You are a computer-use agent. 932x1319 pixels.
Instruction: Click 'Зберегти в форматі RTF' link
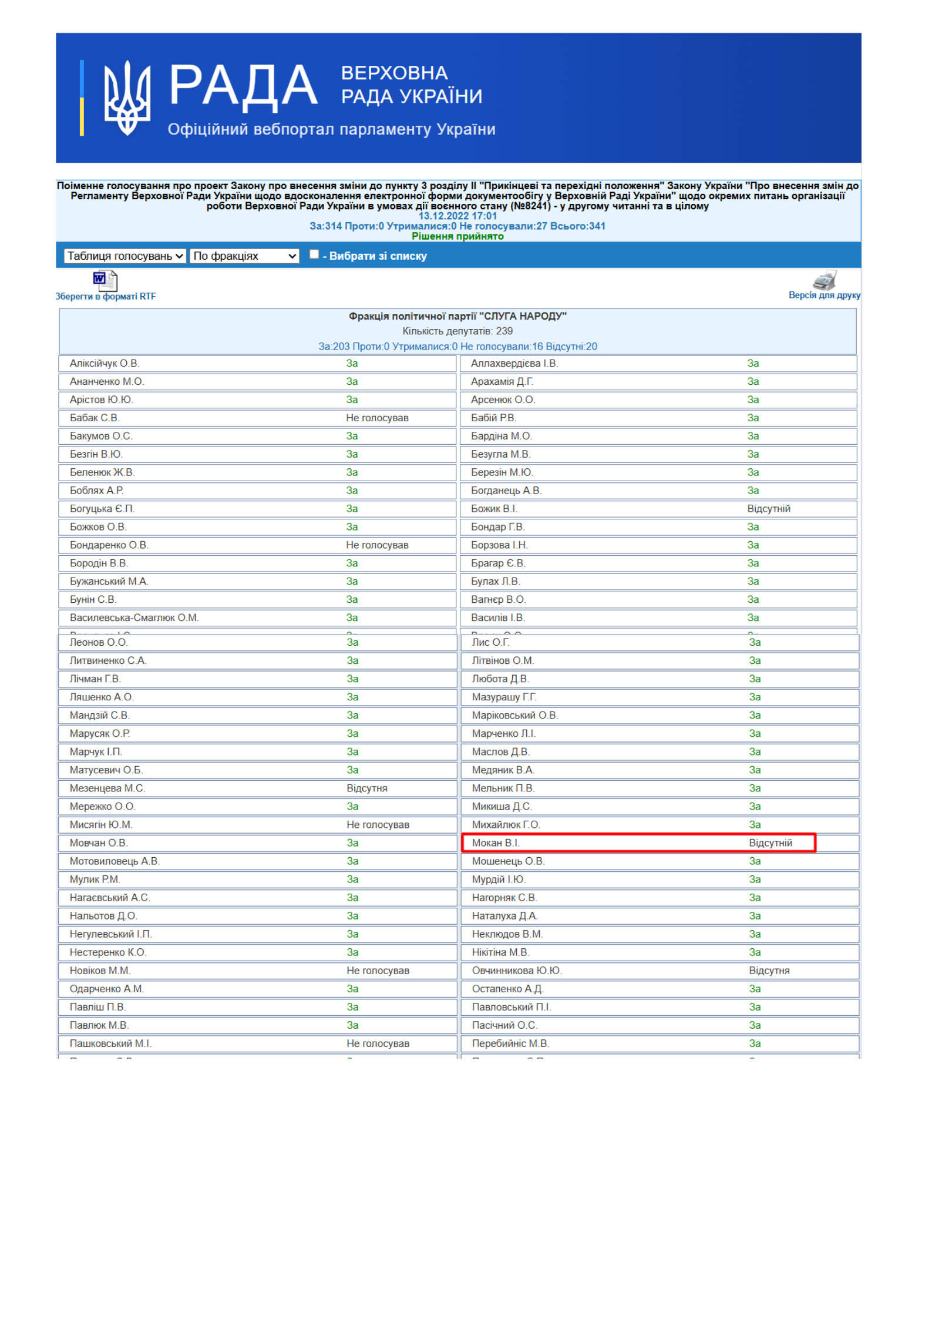106,296
